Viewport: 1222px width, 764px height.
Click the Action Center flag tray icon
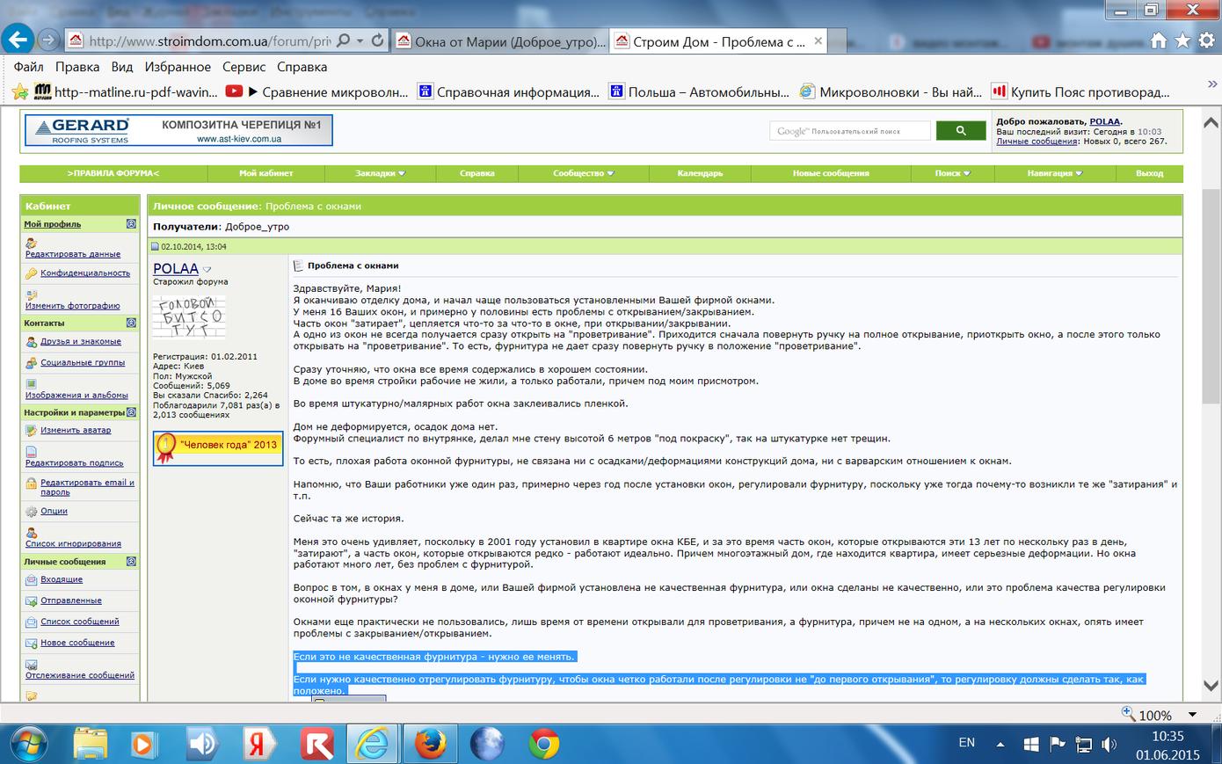click(1058, 744)
